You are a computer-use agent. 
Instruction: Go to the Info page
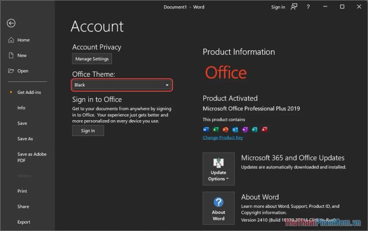pos(21,108)
